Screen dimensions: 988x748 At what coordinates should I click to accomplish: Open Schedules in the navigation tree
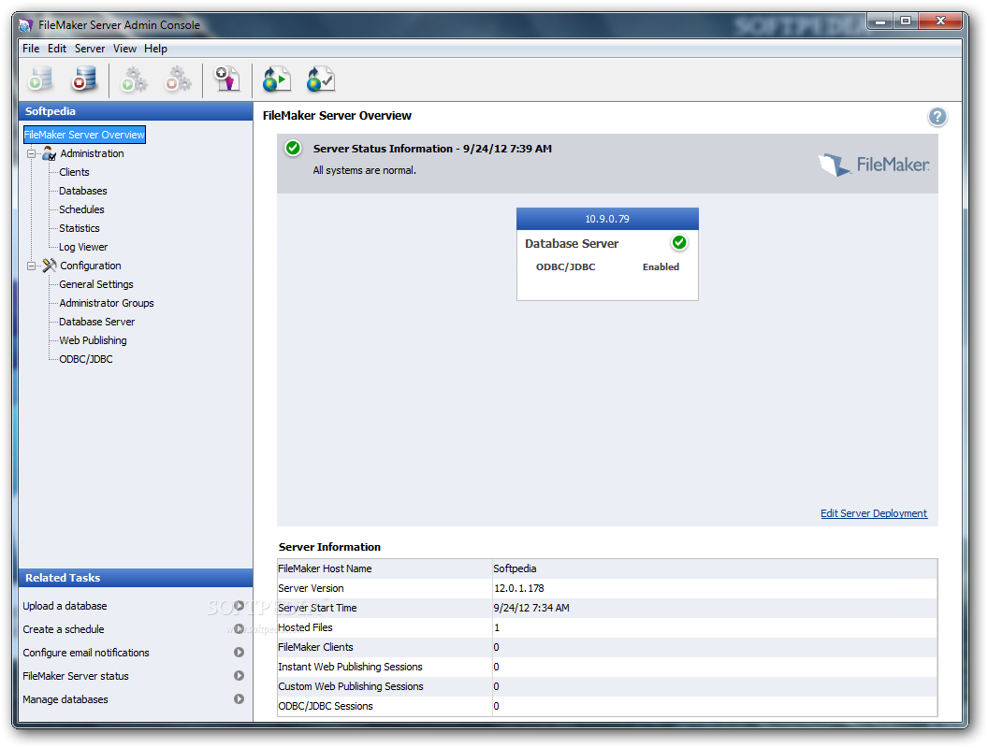click(x=82, y=209)
